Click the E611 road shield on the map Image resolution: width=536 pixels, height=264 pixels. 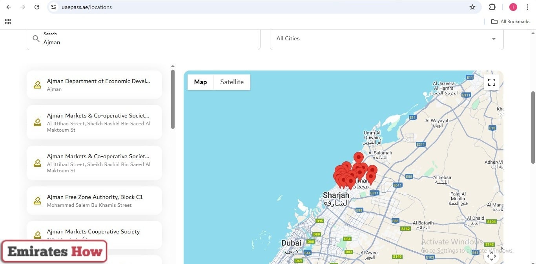pos(397,185)
